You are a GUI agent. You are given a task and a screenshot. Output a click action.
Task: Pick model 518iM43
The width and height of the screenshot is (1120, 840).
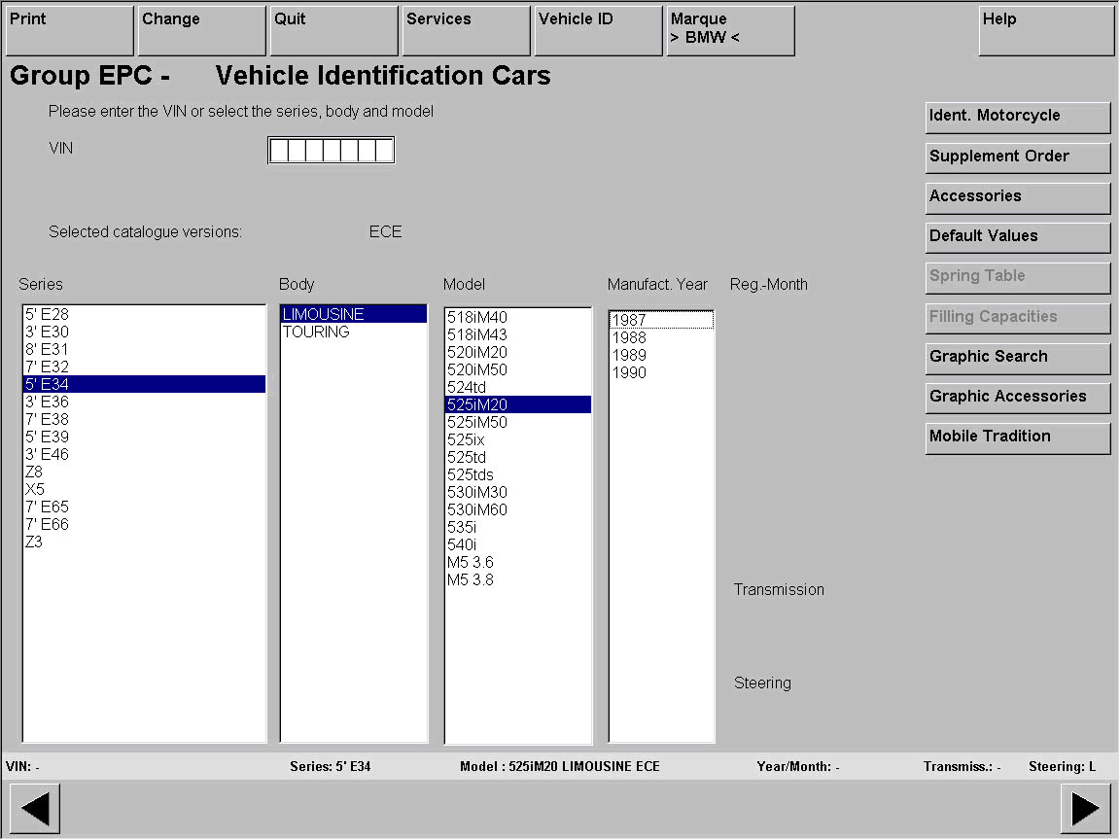518,334
